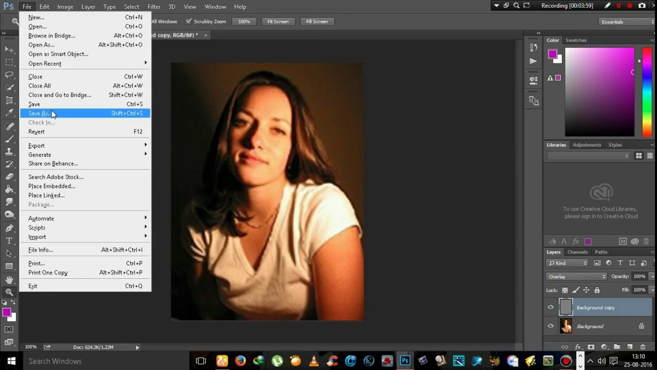Select the Hand tool

pos(9,279)
